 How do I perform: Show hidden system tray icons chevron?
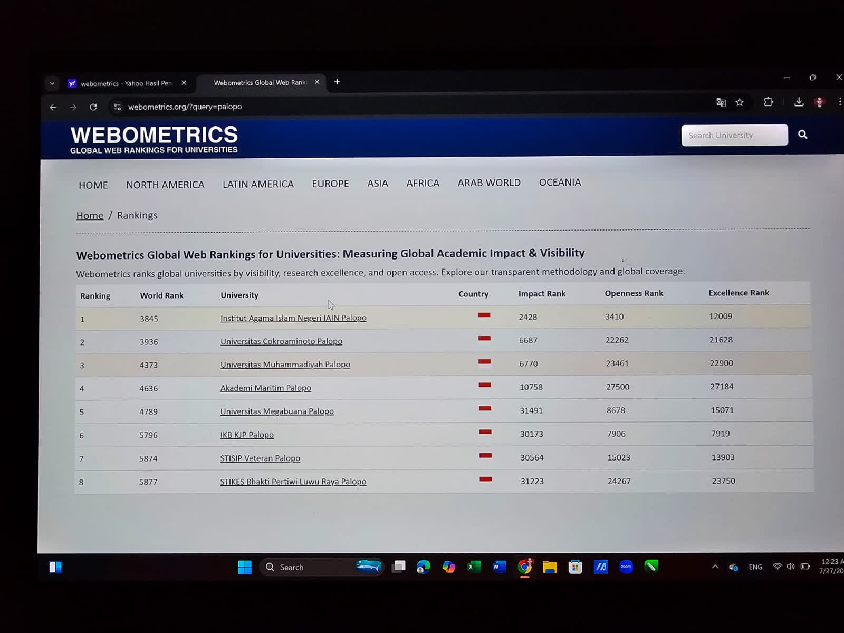(x=715, y=567)
